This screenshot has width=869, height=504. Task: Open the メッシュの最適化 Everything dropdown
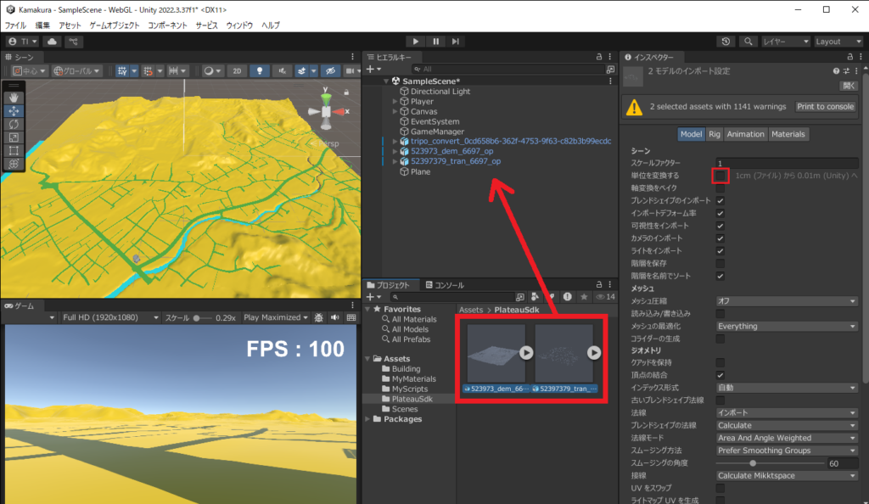(787, 326)
